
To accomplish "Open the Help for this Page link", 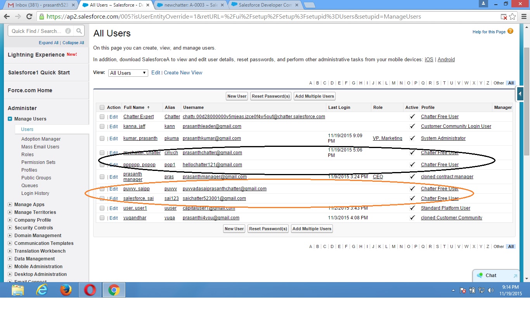I will (x=489, y=32).
